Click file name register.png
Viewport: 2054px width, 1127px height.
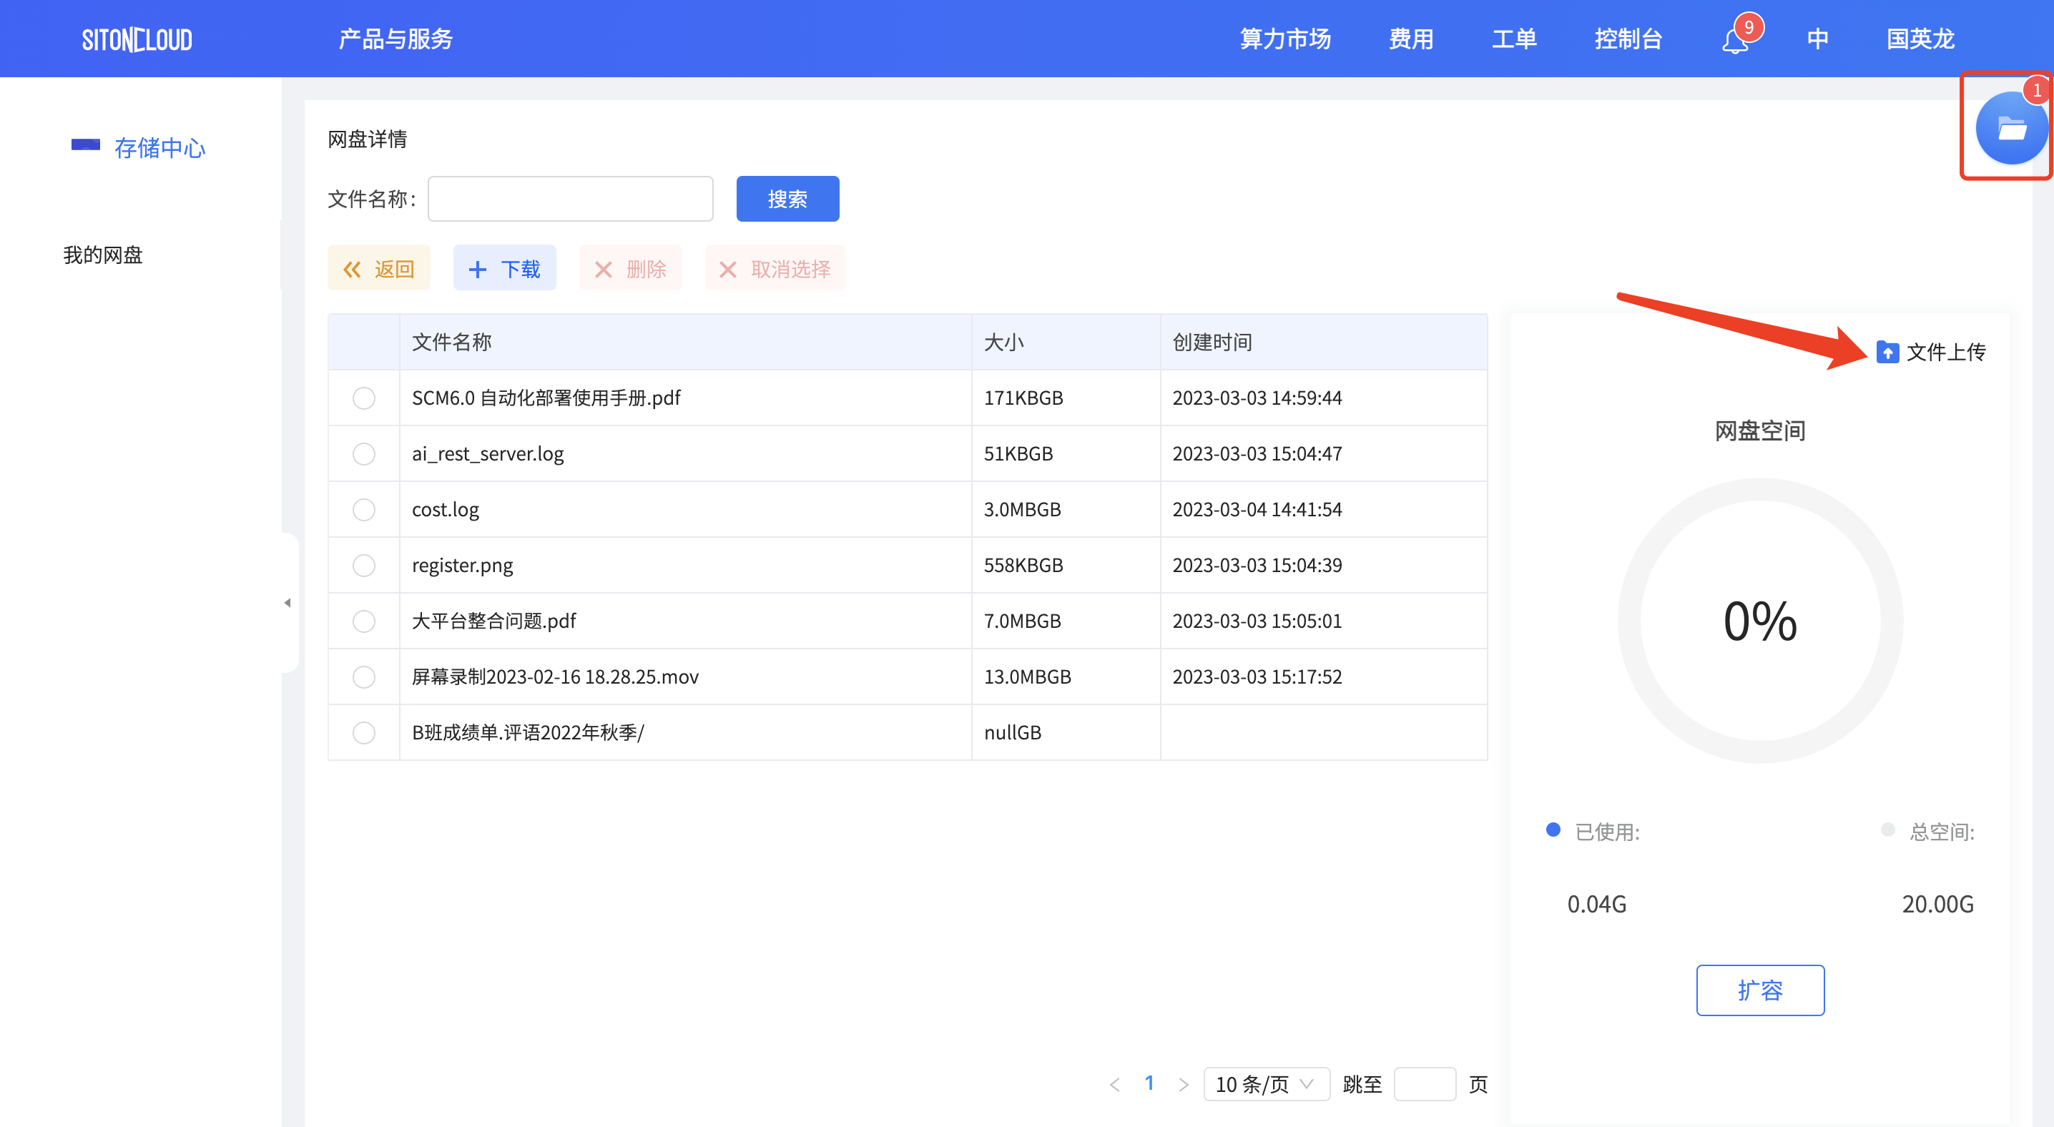(463, 565)
